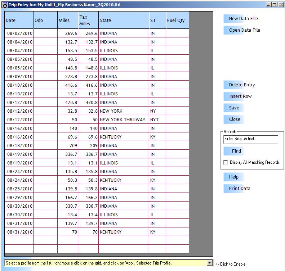
Task: Click Miles cell showing 209
Action: click(68, 145)
